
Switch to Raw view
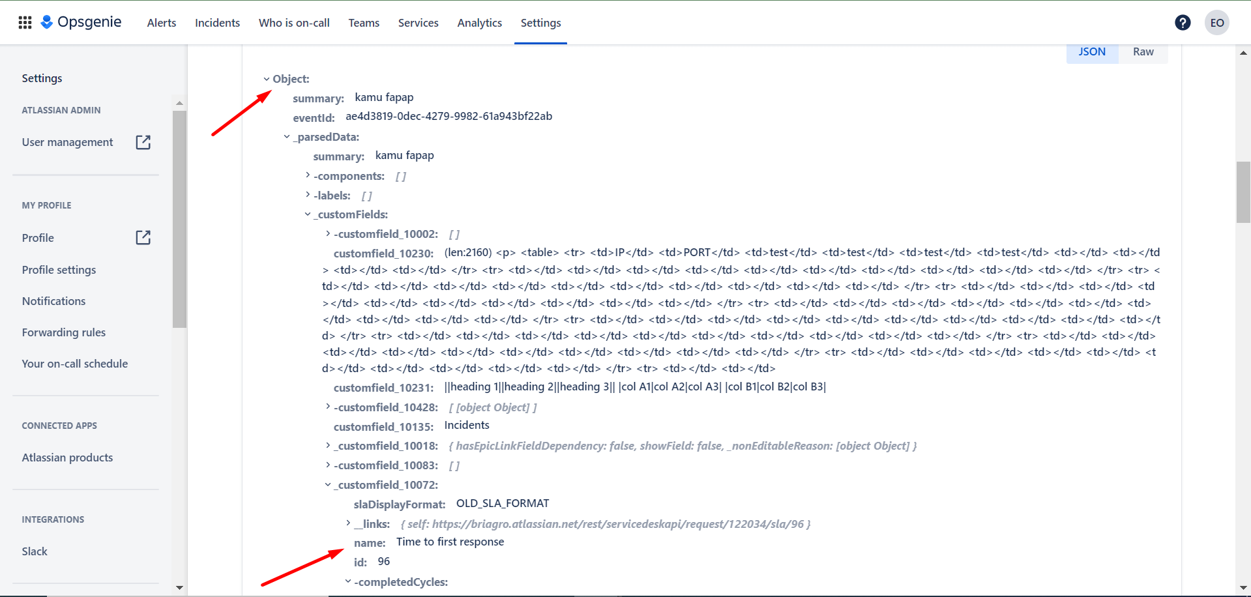pyautogui.click(x=1143, y=51)
